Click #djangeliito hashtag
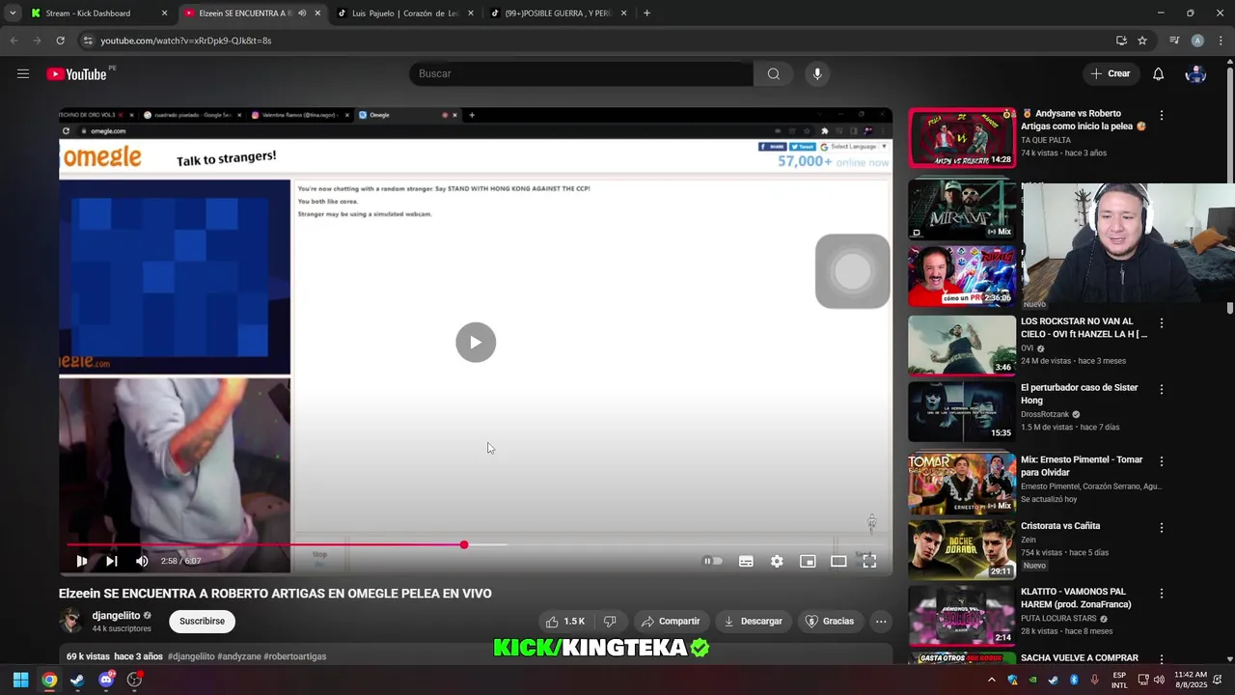The width and height of the screenshot is (1235, 695). click(191, 656)
